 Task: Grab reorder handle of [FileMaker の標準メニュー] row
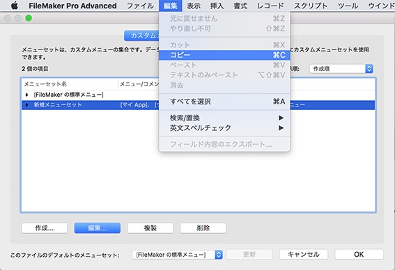pos(26,95)
